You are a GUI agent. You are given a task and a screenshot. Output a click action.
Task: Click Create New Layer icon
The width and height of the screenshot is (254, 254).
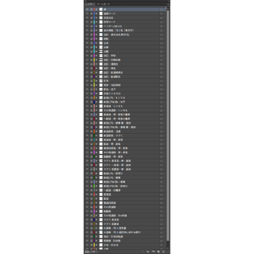(x=158, y=251)
